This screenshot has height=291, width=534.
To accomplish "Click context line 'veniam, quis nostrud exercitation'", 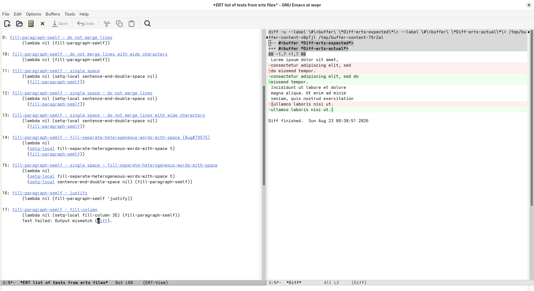I will (x=312, y=99).
